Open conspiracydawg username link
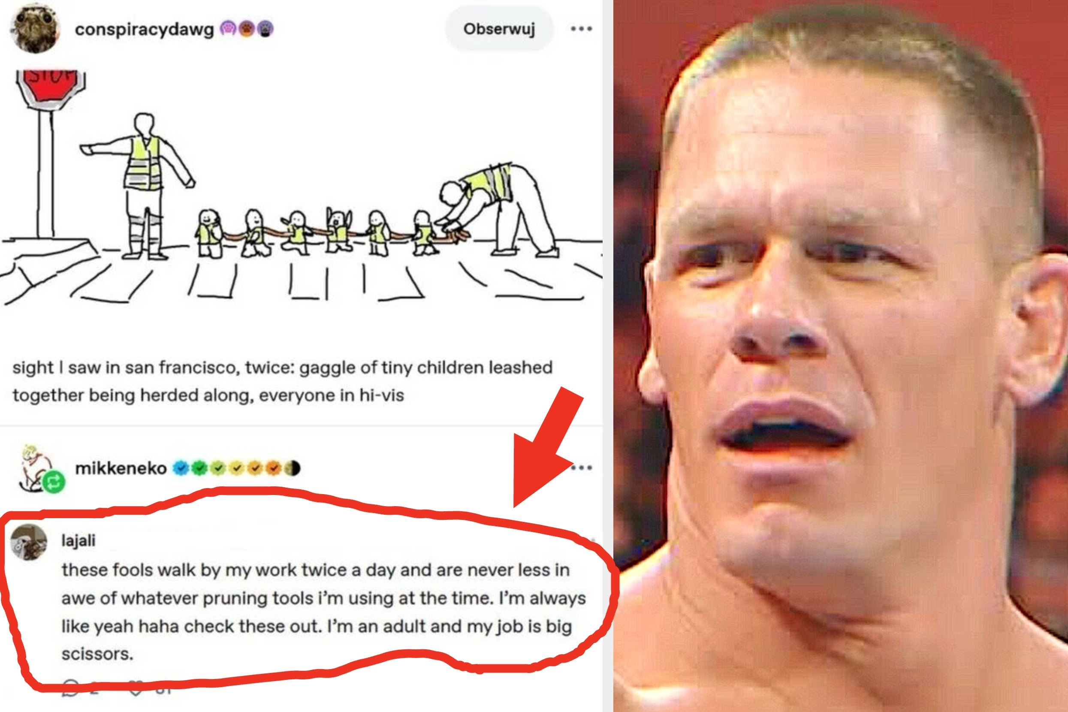 (145, 30)
